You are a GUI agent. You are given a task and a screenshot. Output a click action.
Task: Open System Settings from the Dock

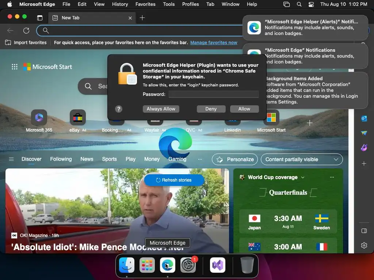tap(188, 265)
